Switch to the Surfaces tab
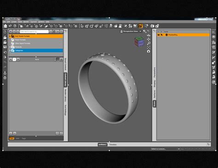The height and width of the screenshot is (168, 218). point(155,94)
